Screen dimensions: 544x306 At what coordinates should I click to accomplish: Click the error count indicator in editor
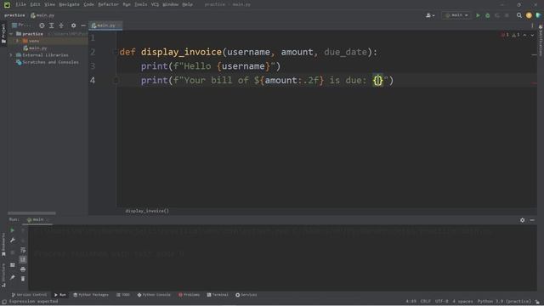(505, 35)
